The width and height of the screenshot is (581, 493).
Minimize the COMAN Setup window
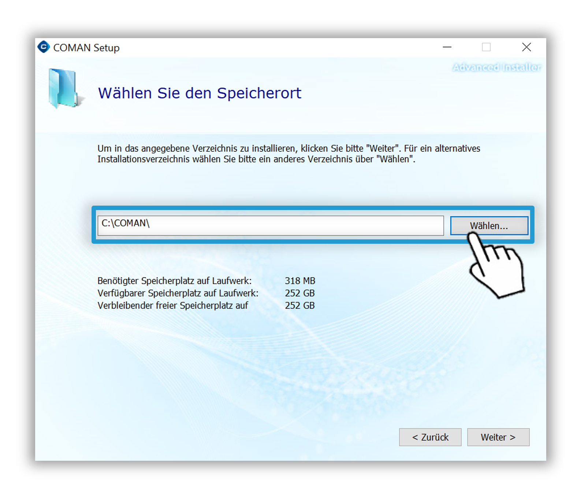tap(447, 47)
